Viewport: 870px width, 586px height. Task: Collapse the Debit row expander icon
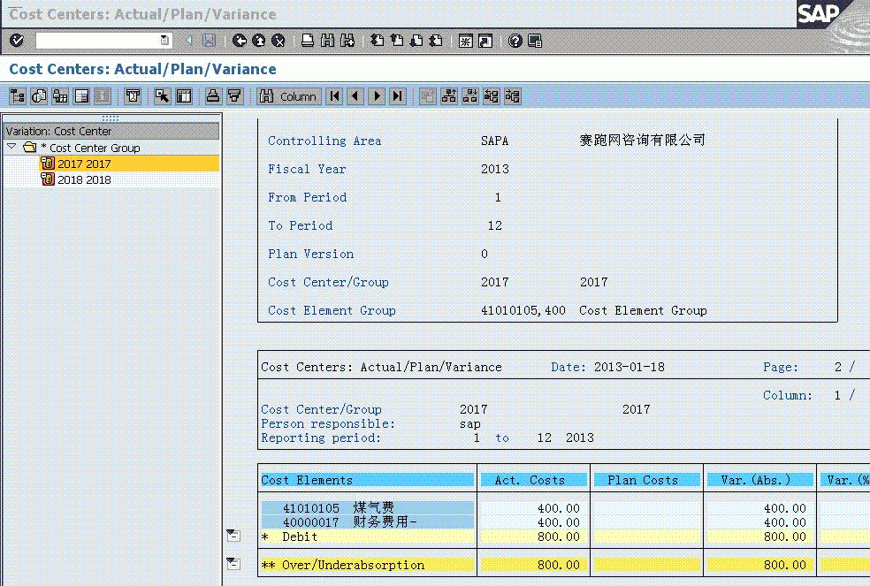(x=233, y=536)
